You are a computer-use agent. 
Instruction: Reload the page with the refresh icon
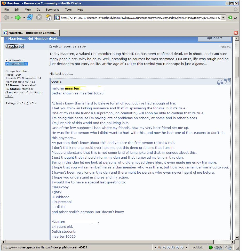(30, 17)
